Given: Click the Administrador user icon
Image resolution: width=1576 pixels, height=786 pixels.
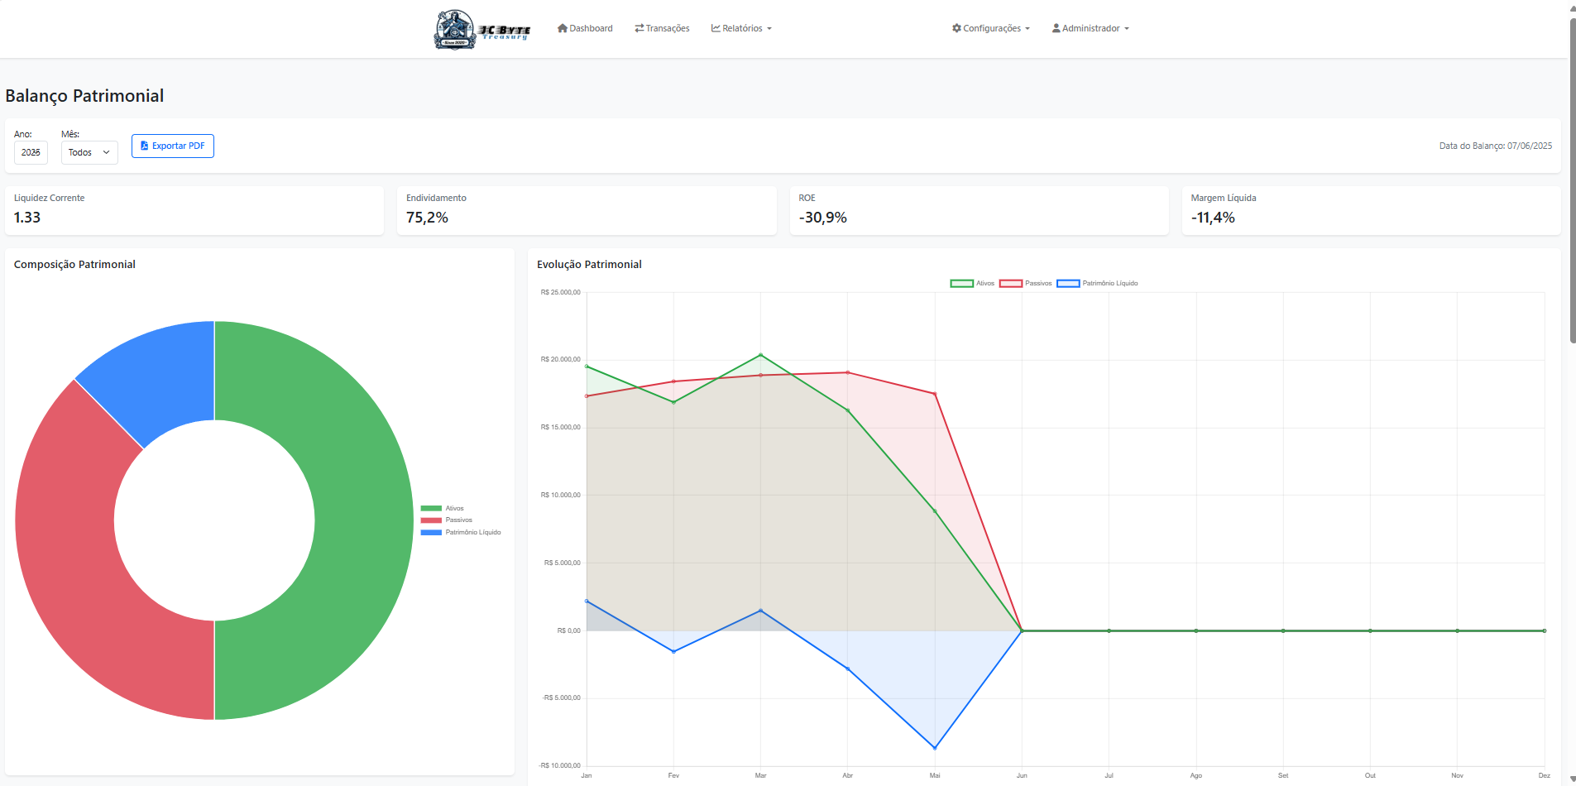Looking at the screenshot, I should [1056, 28].
